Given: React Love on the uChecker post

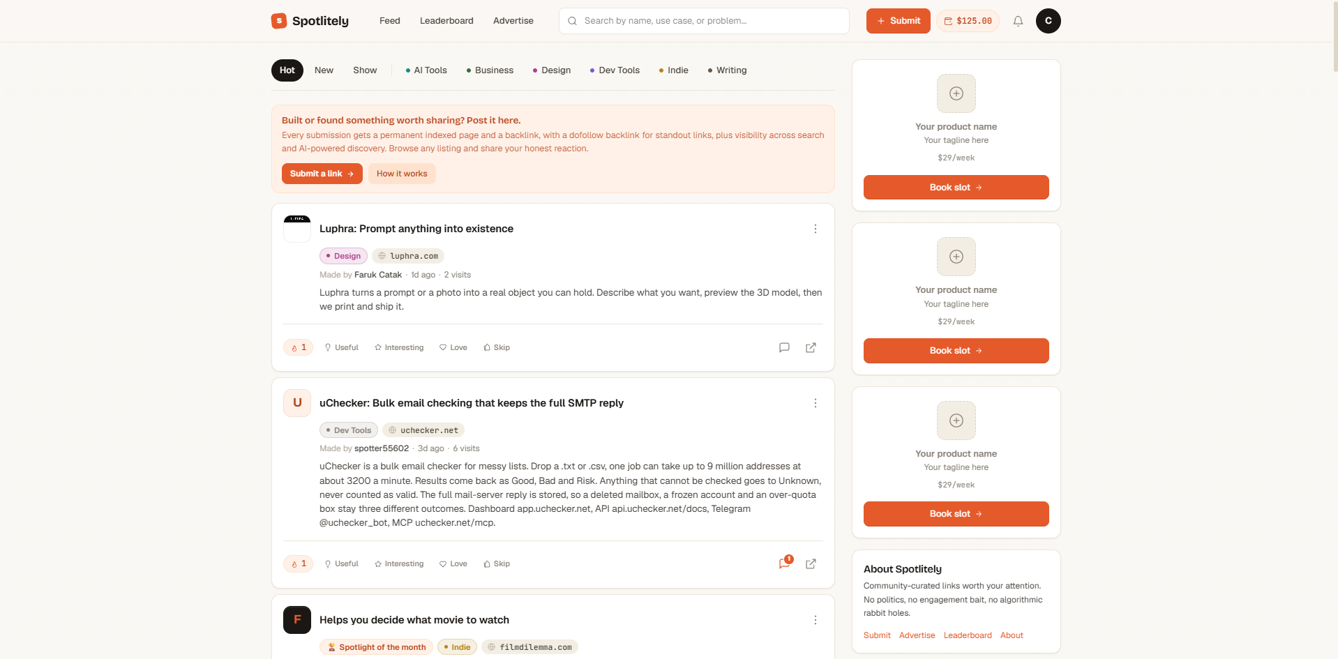Looking at the screenshot, I should [453, 563].
